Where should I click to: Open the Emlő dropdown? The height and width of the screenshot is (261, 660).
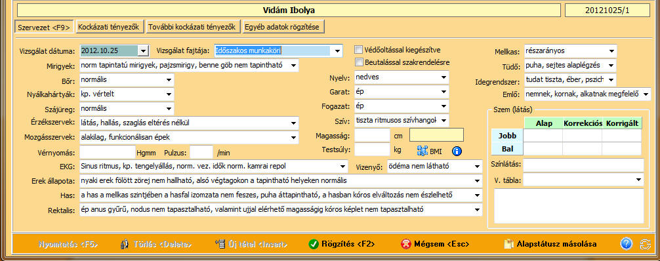point(646,94)
